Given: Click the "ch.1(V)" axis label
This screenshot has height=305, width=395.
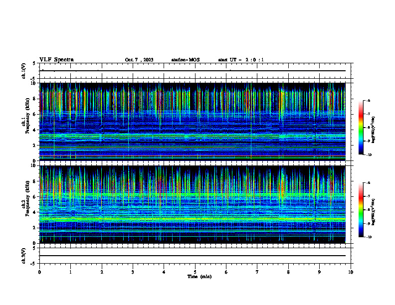Looking at the screenshot, I should (x=23, y=71).
